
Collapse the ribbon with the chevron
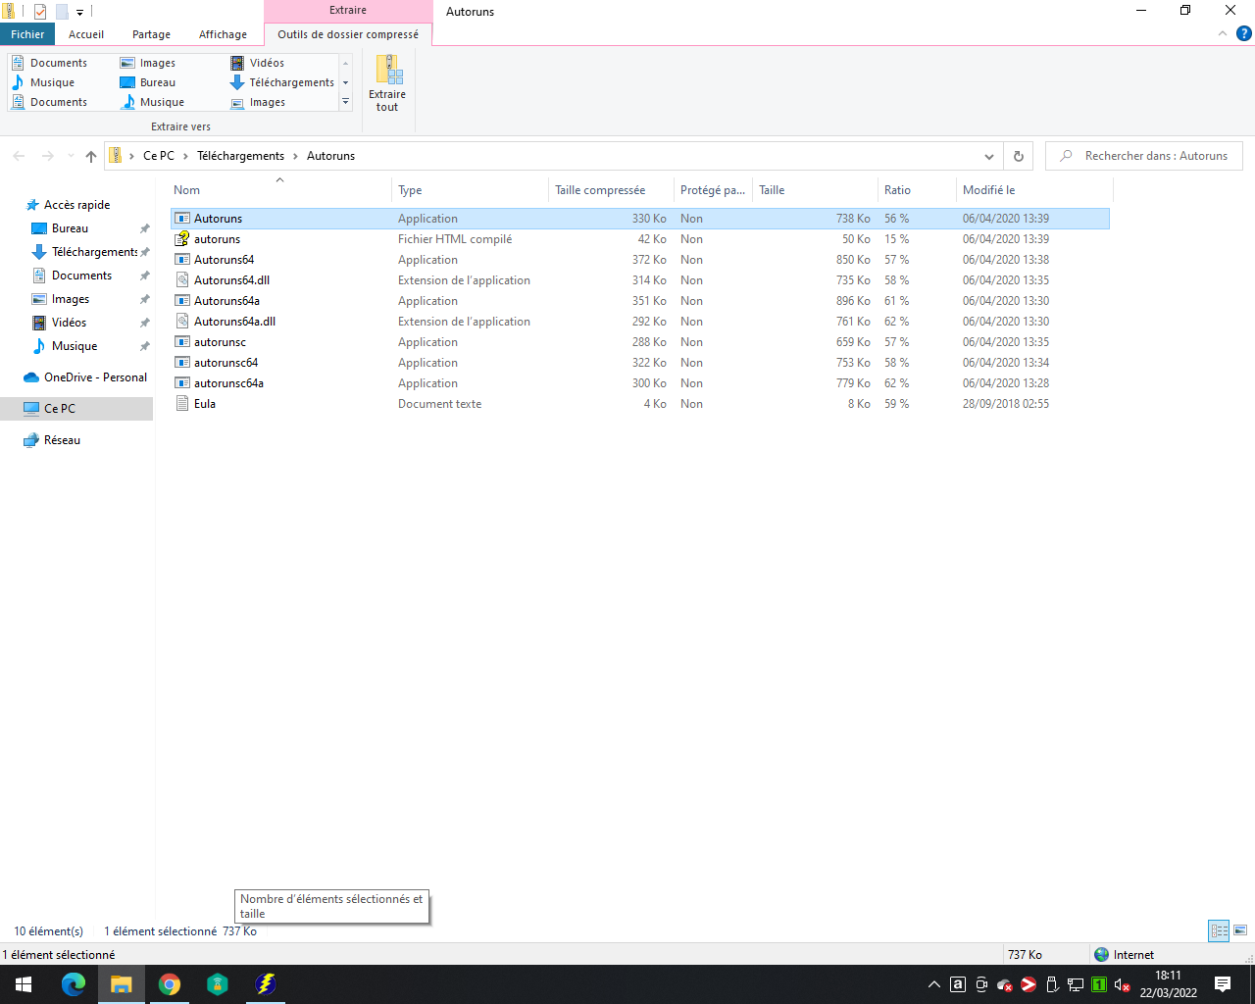click(1222, 33)
